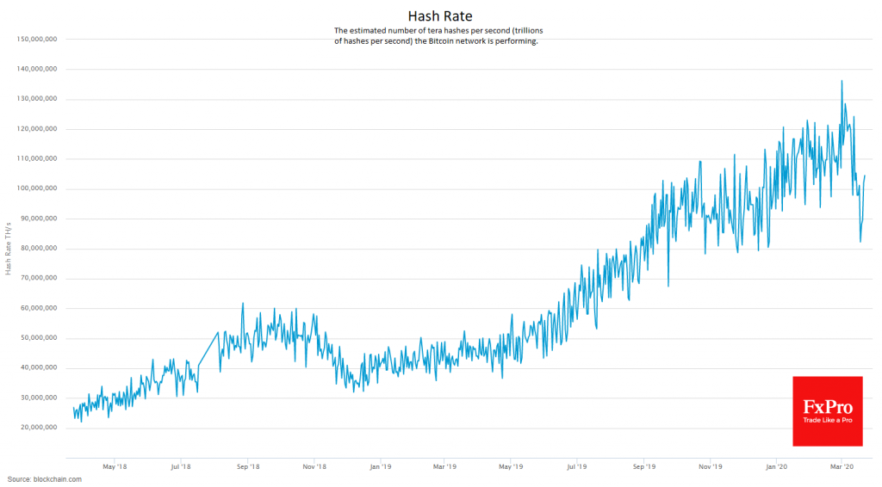This screenshot has width=882, height=487.
Task: Click the 150,000,000 y-axis label
Action: (37, 39)
